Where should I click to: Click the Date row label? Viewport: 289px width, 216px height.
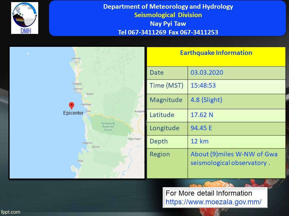pos(157,73)
